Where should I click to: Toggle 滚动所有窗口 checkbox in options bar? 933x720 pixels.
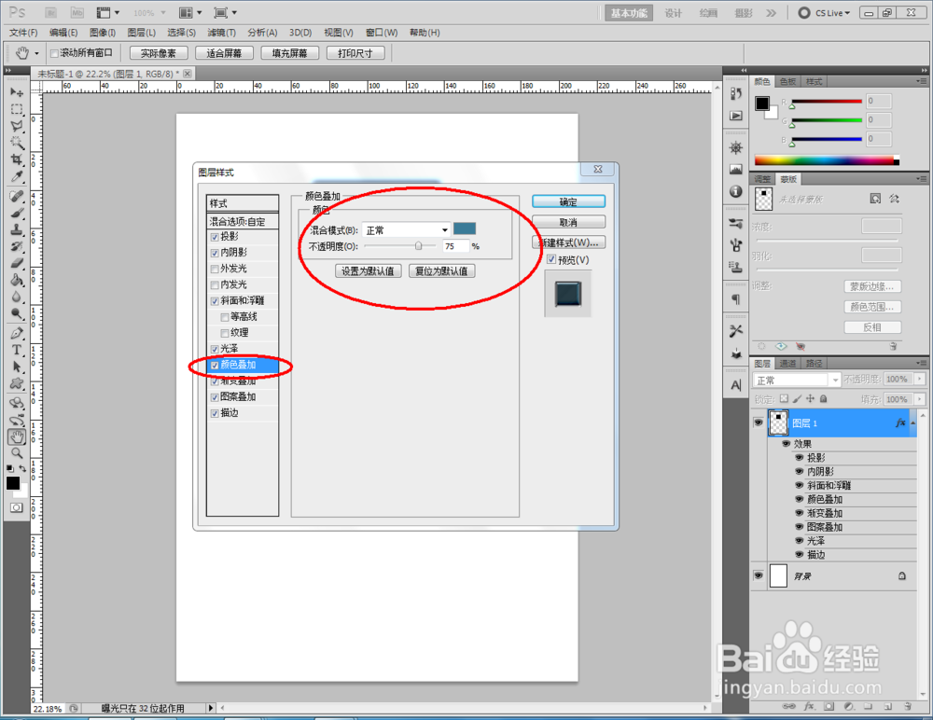pos(54,53)
